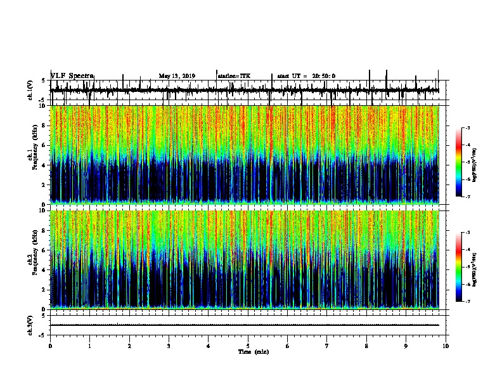Select the 'Time (min)' x-axis title

click(x=254, y=352)
